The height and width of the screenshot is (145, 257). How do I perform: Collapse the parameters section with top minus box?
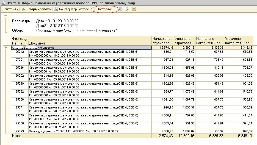(x=6, y=17)
